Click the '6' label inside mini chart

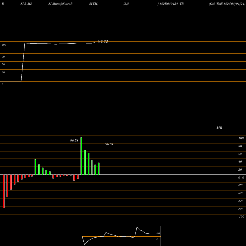pos(157,239)
